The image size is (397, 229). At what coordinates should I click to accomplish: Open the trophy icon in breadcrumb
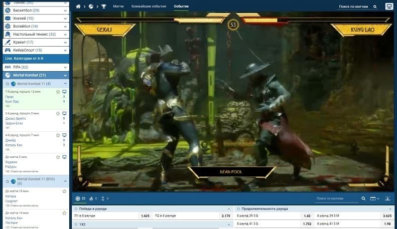coord(104,7)
